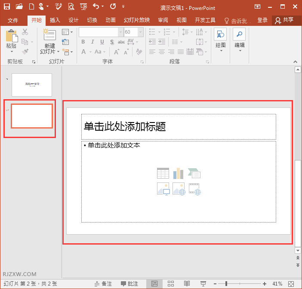Increase font size with the larger A
302x289 pixels.
[x=117, y=52]
